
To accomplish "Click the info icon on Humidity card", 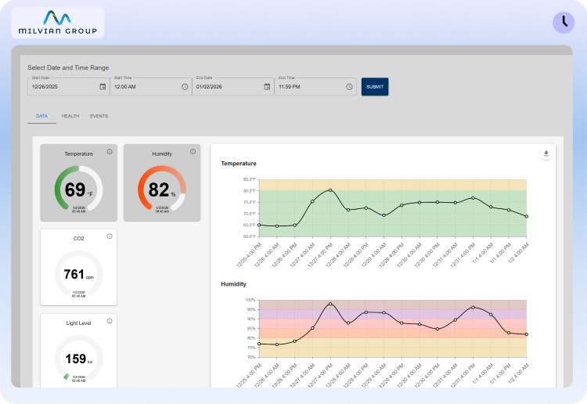I will [193, 152].
